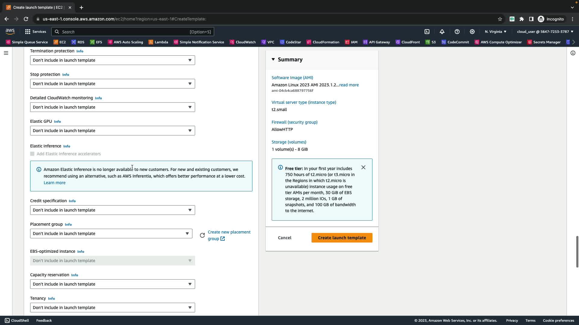Screen dimensions: 579x325
Task: Expand the Tenancy dropdown
Action: pos(112,308)
